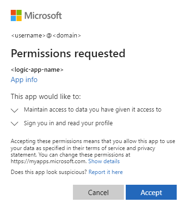Click the This app would like to label
The width and height of the screenshot is (187, 211).
pos(46,97)
